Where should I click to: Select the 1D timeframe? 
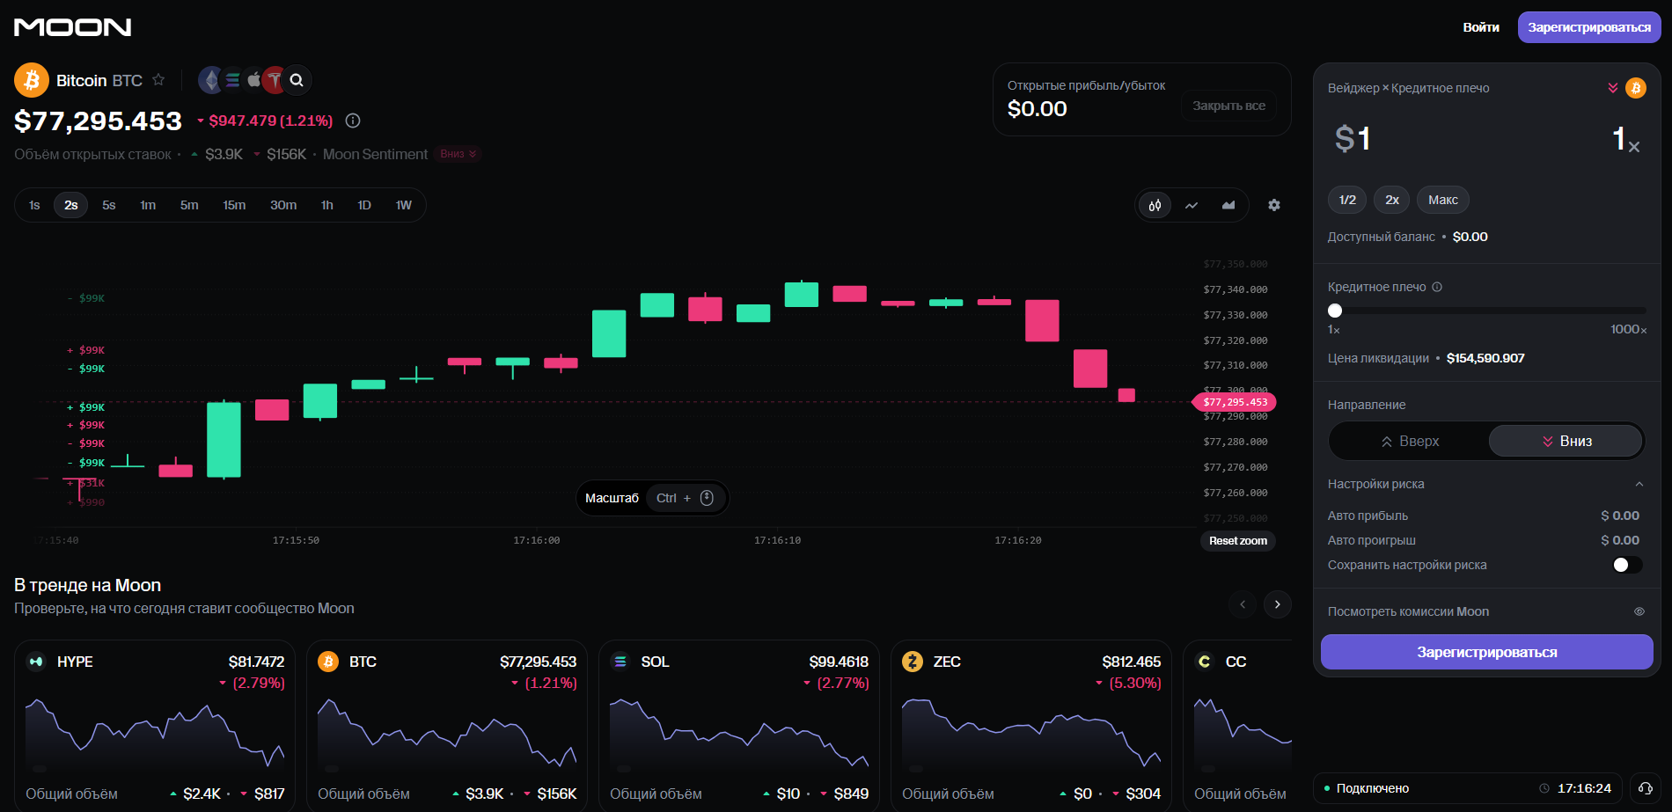[x=364, y=205]
